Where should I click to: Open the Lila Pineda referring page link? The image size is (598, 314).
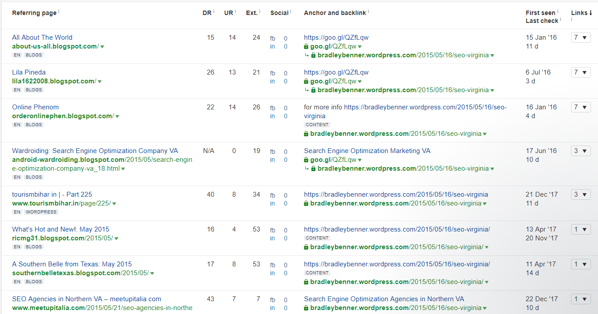(x=29, y=72)
